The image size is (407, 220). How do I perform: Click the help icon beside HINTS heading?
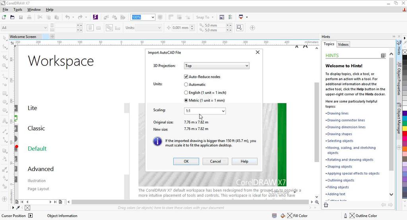[x=383, y=55]
